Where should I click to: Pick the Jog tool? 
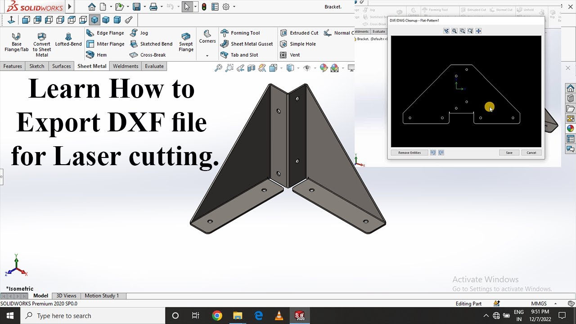click(x=139, y=33)
